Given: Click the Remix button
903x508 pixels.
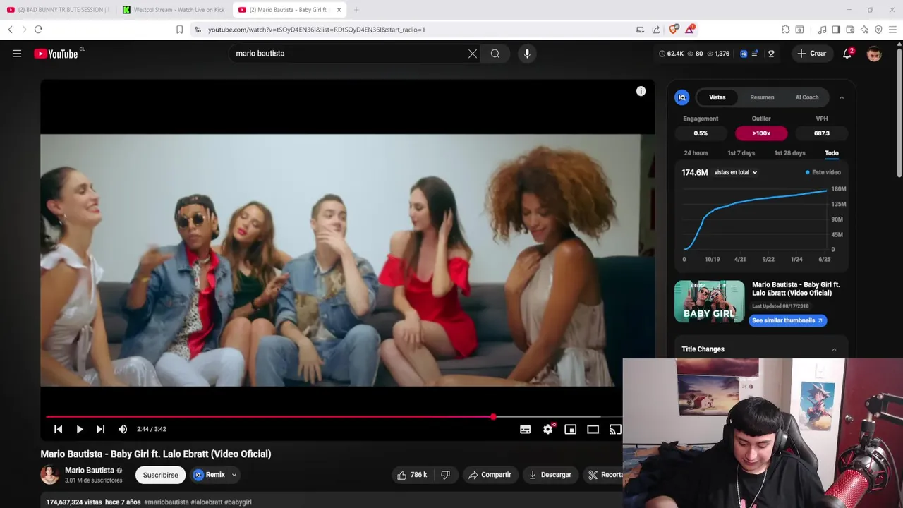Looking at the screenshot, I should click(210, 475).
